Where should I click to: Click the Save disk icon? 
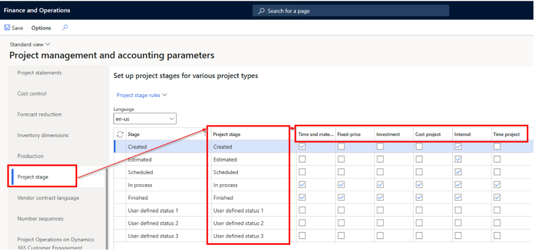[x=7, y=28]
